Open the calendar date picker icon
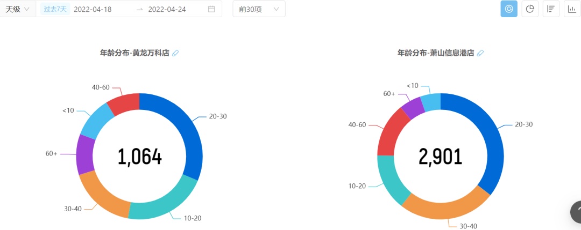 click(211, 9)
